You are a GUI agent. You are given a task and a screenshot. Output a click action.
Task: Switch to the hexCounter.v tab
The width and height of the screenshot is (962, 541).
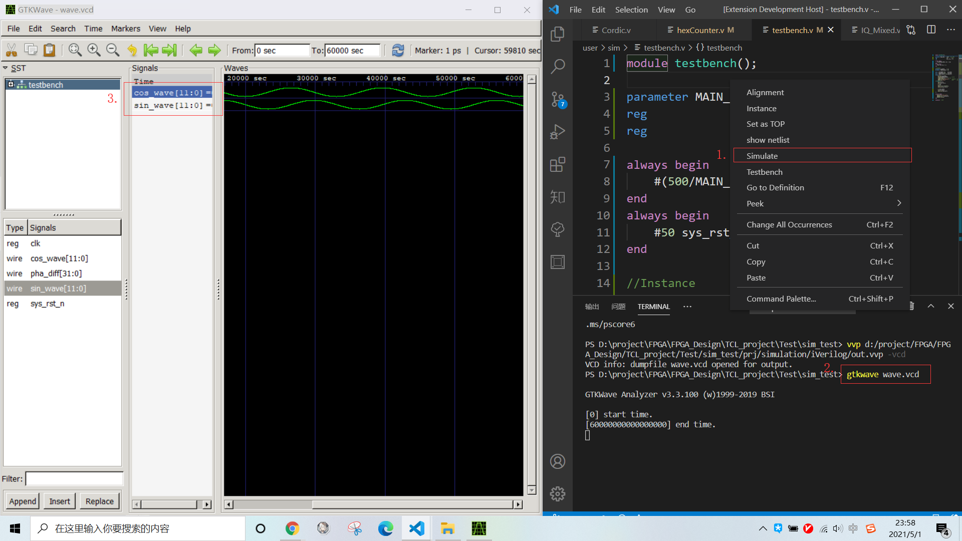click(x=700, y=30)
